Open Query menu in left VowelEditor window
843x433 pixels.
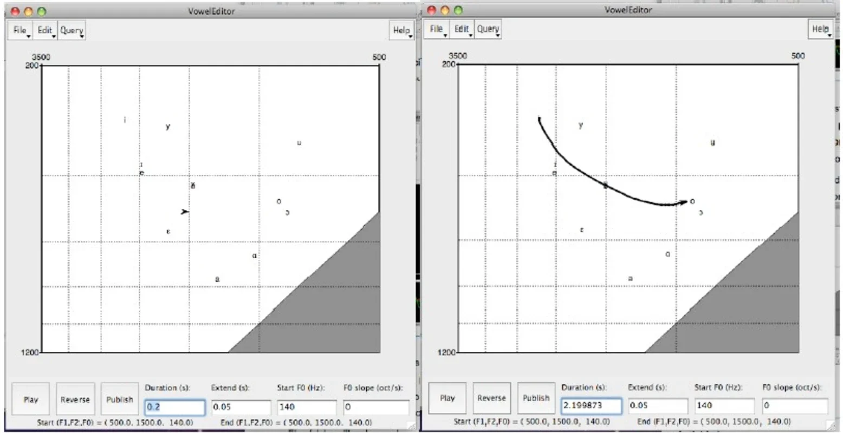click(x=72, y=30)
